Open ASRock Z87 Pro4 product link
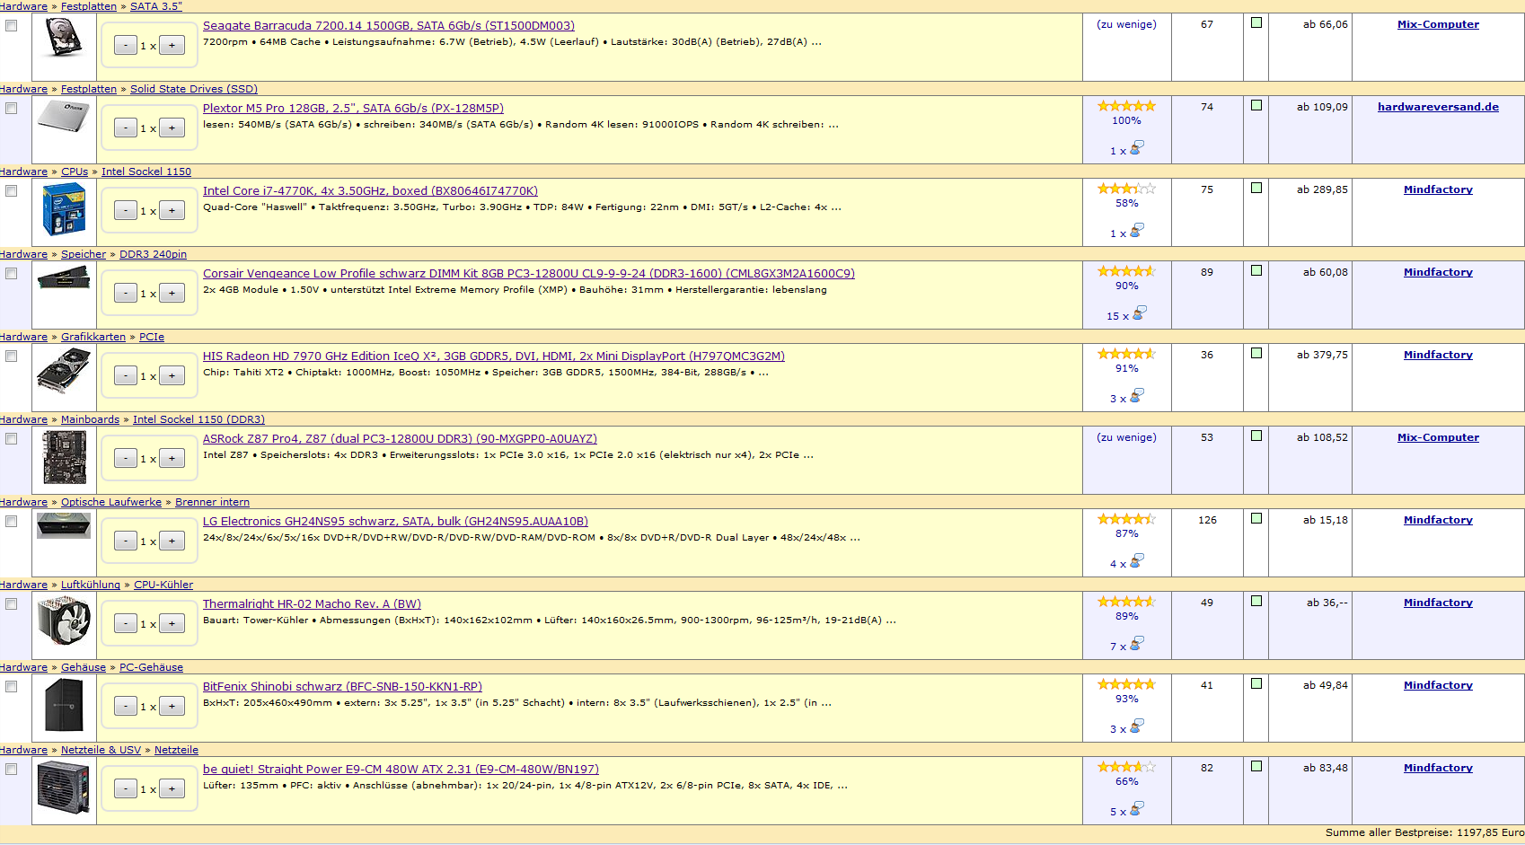 pos(400,439)
